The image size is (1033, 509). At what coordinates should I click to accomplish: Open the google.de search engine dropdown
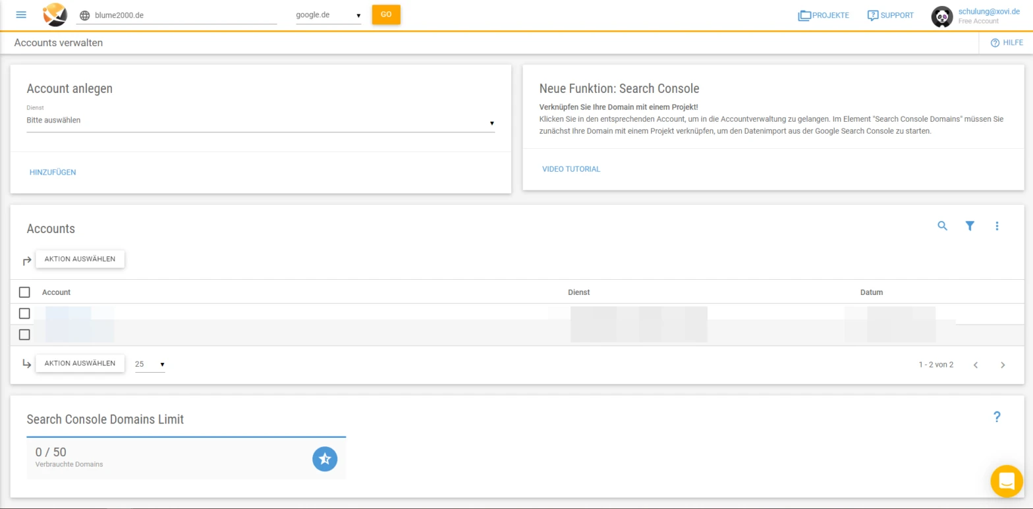click(x=328, y=15)
